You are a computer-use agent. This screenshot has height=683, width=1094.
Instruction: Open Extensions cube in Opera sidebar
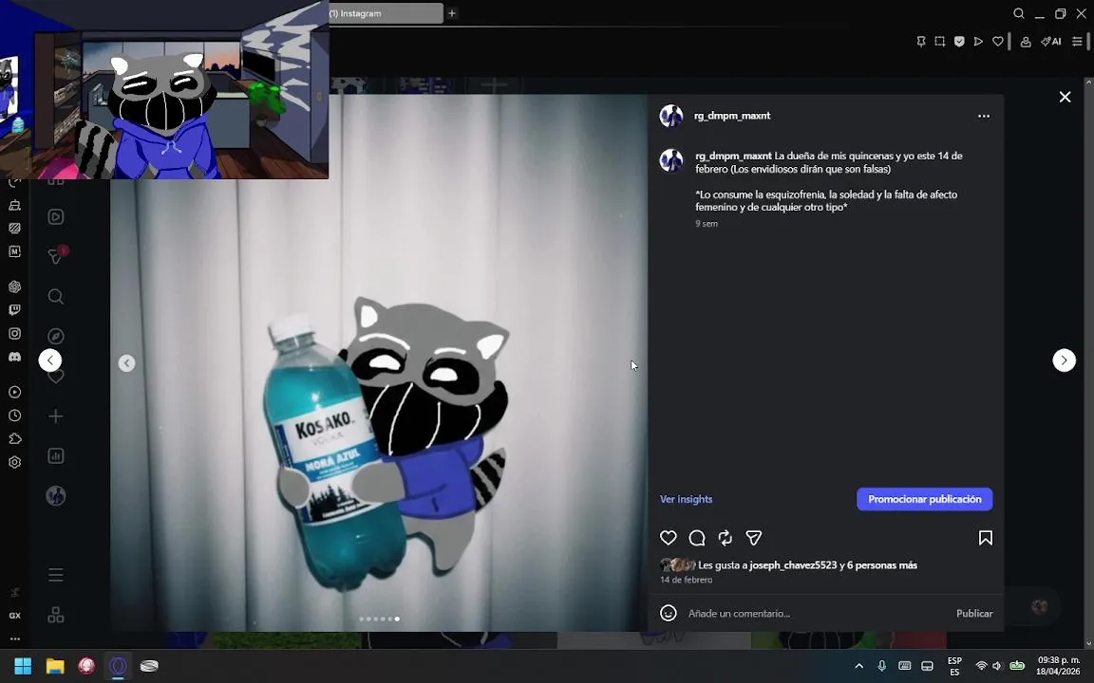click(14, 438)
